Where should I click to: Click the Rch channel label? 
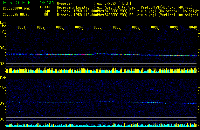coord(3,78)
